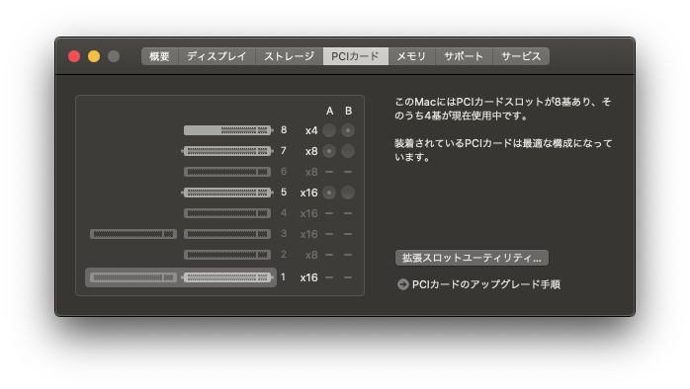Close the window with red button

74,56
